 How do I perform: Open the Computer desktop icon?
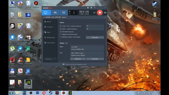pyautogui.click(x=12, y=4)
